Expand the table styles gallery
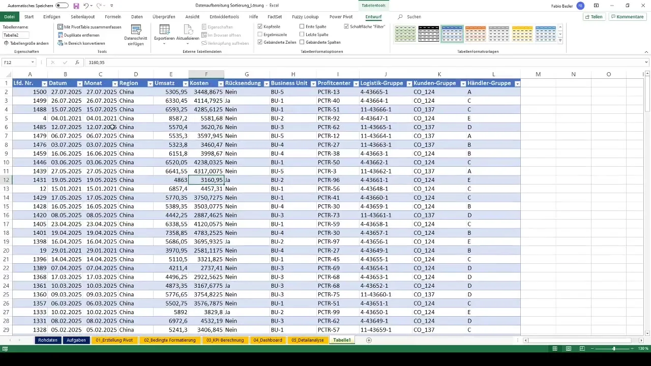 click(560, 41)
